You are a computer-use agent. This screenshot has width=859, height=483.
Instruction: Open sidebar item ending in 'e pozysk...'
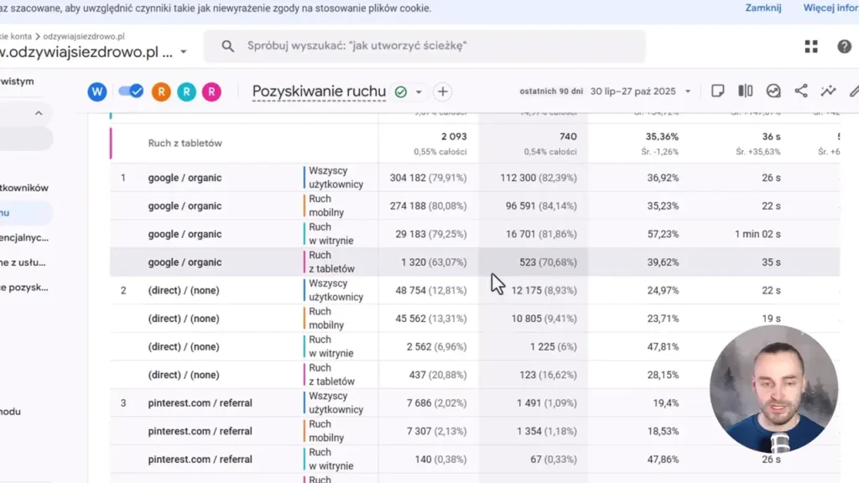pos(24,288)
